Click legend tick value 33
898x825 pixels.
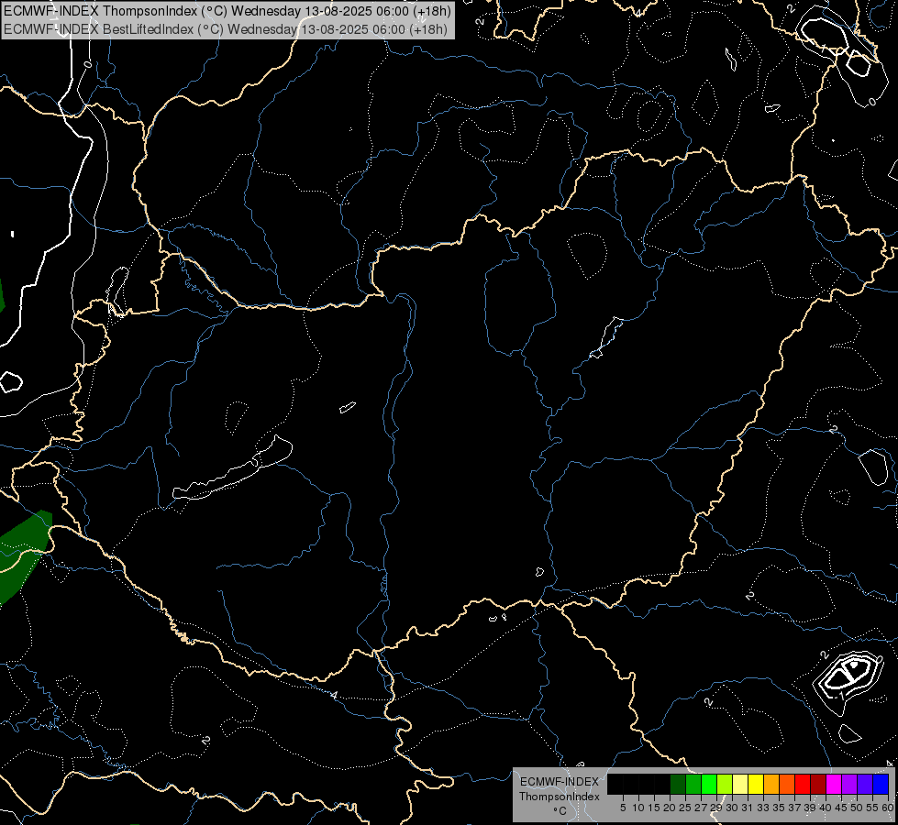coord(763,808)
